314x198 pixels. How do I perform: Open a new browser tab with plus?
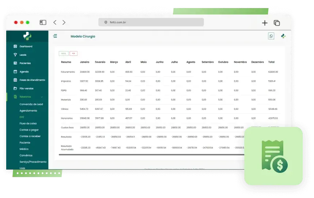point(265,23)
